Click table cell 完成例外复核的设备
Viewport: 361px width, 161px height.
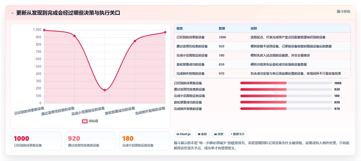point(191,74)
